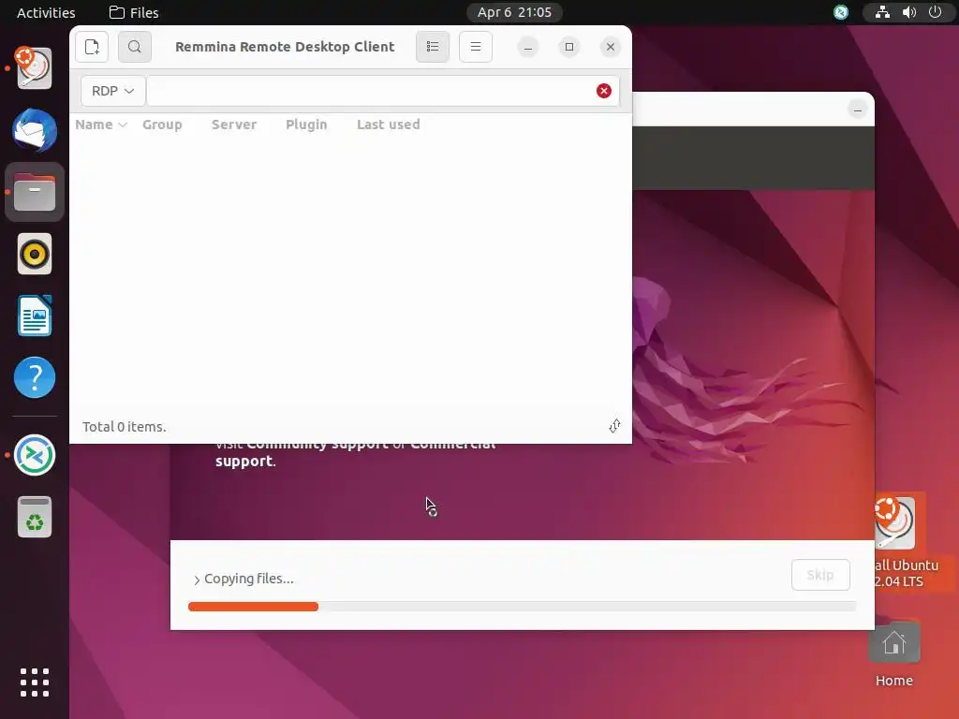
Task: Minimize the installer window behind Remmina
Action: click(x=858, y=110)
